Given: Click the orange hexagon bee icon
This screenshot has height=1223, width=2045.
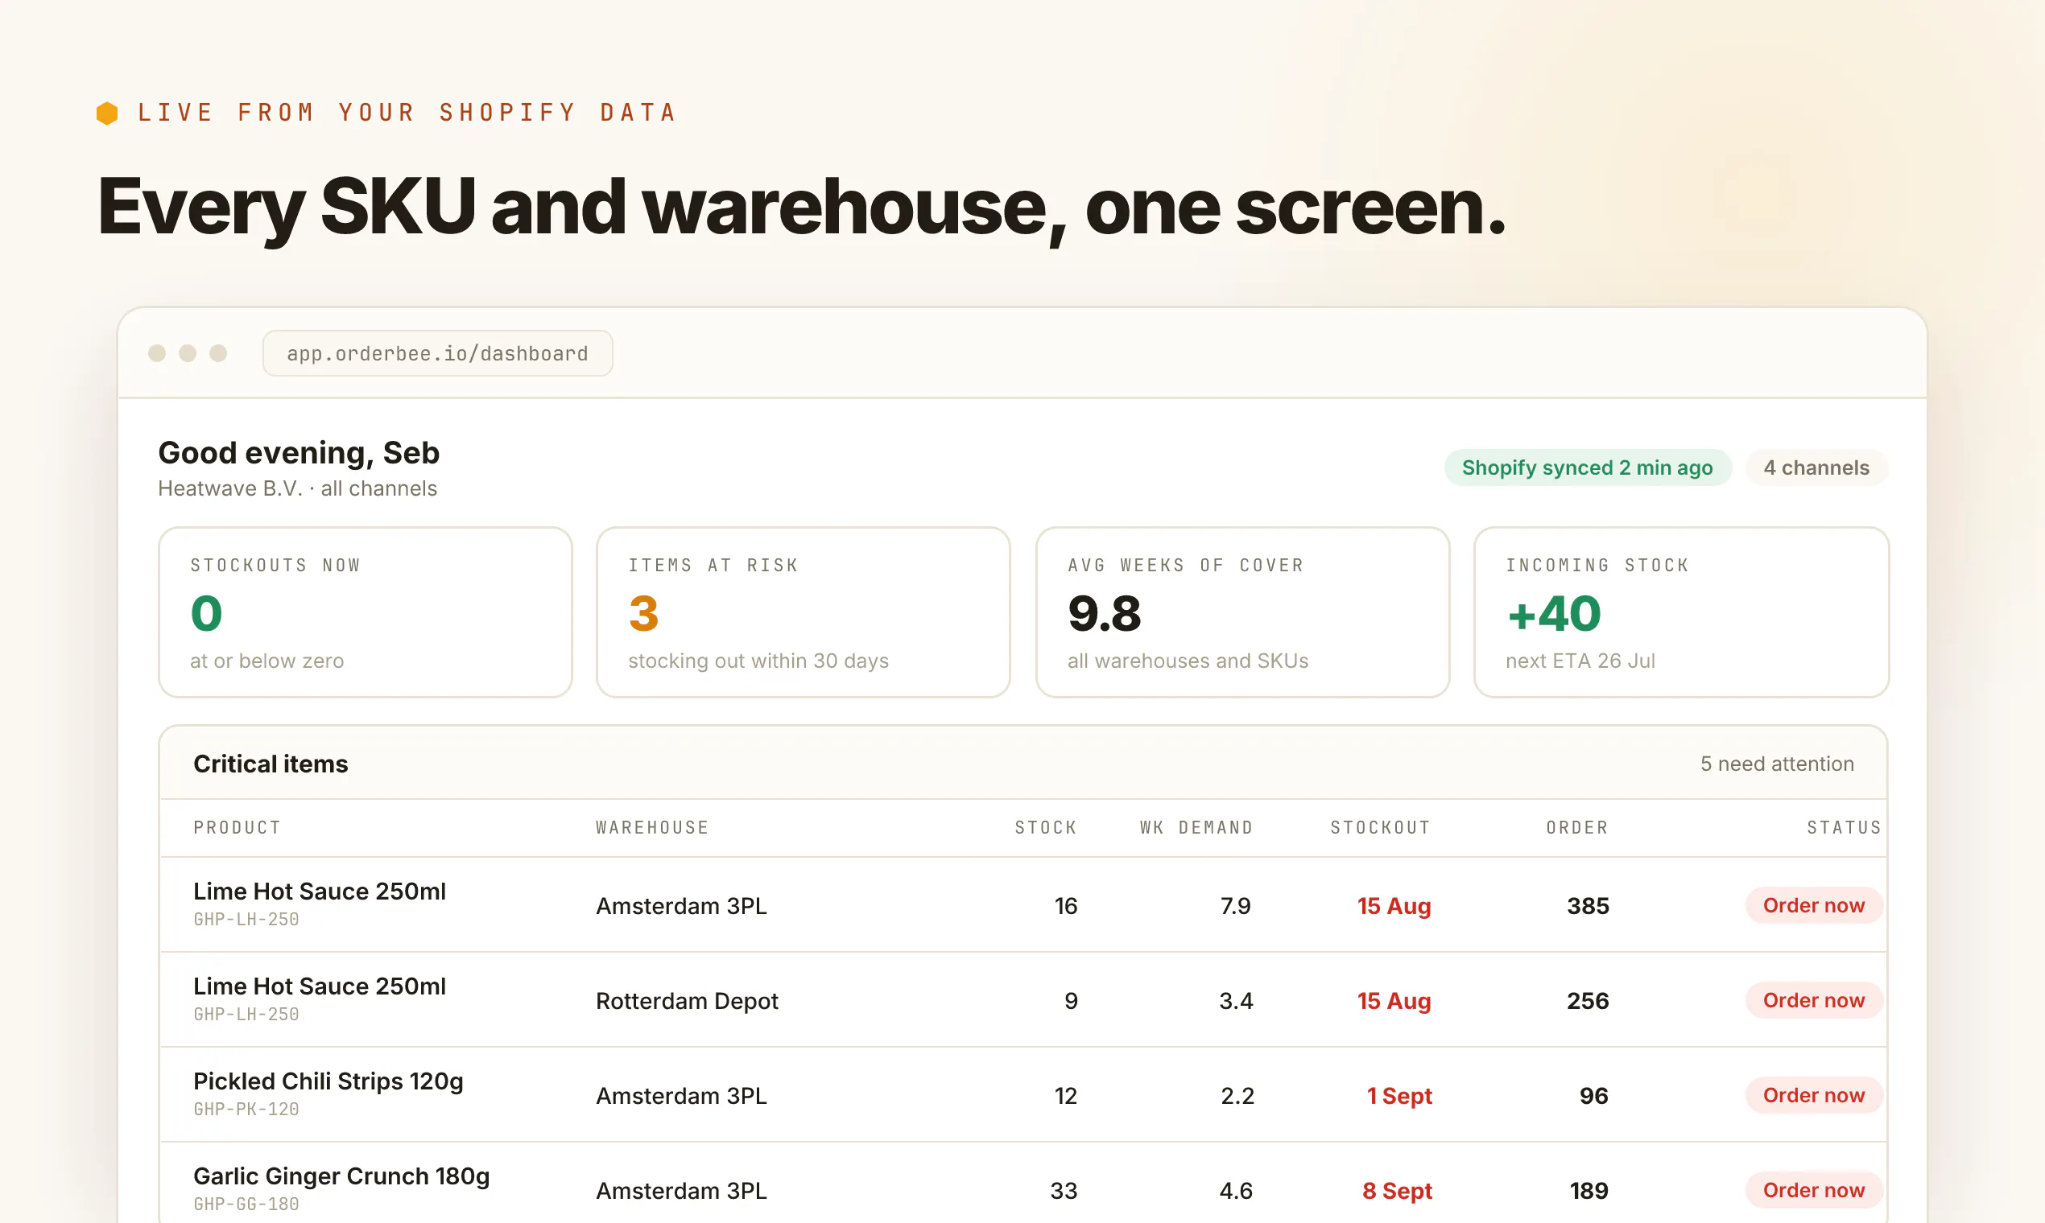Looking at the screenshot, I should tap(107, 113).
